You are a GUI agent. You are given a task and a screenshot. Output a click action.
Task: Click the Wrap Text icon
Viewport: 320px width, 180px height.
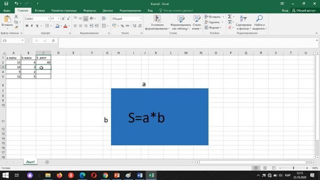[104, 18]
